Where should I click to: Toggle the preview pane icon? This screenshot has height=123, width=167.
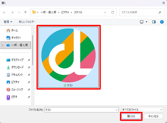coord(154,22)
